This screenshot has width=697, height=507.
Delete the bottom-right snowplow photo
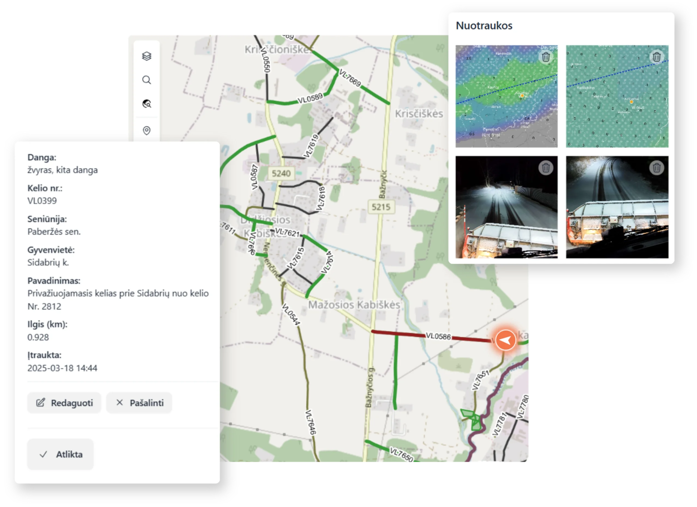(x=657, y=168)
